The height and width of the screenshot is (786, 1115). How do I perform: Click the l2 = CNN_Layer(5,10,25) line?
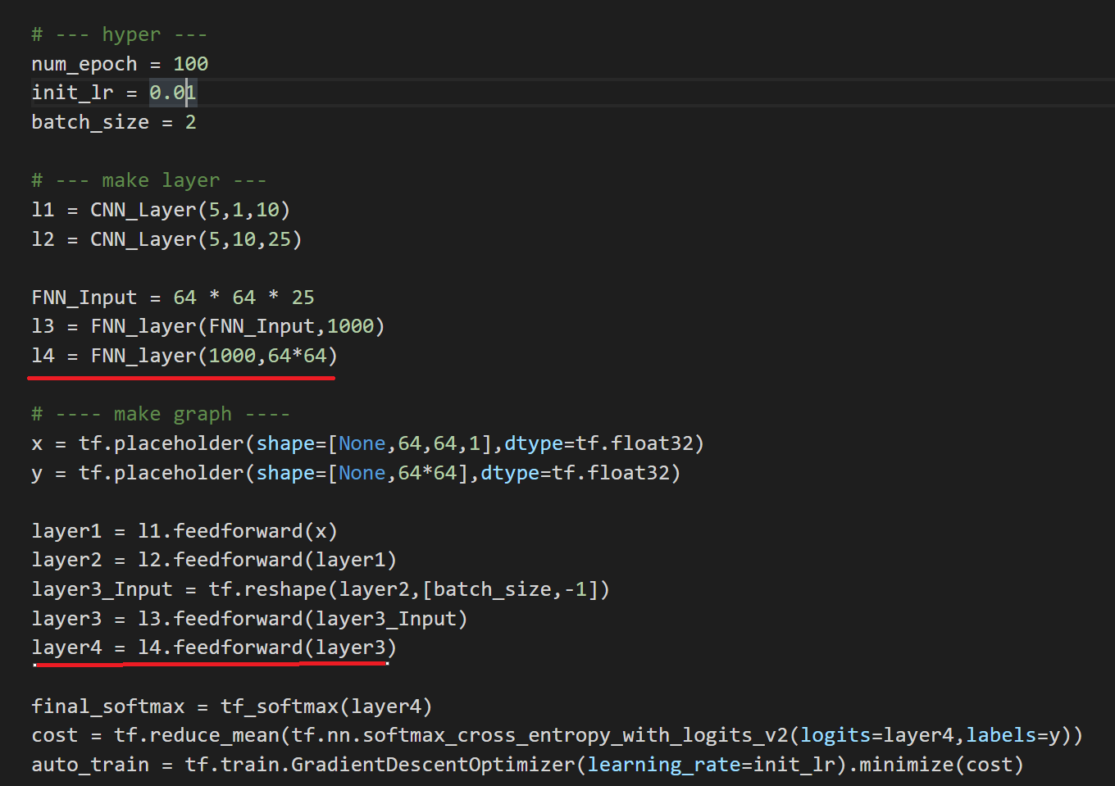(x=166, y=239)
